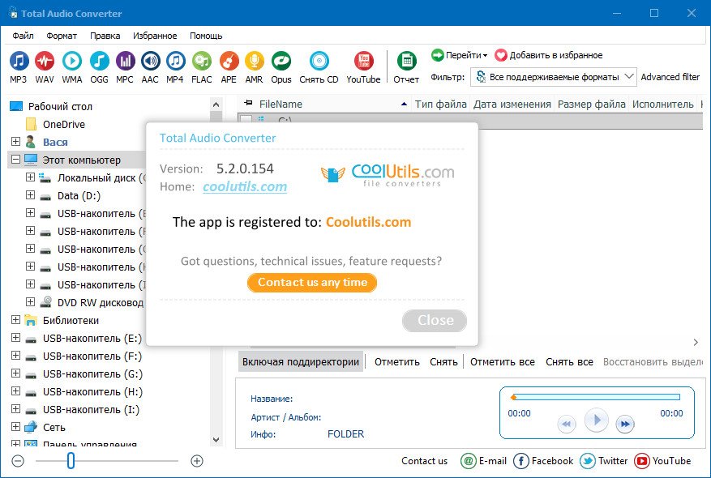Viewport: 711px width, 478px height.
Task: Select the AAC format icon
Action: [x=150, y=61]
